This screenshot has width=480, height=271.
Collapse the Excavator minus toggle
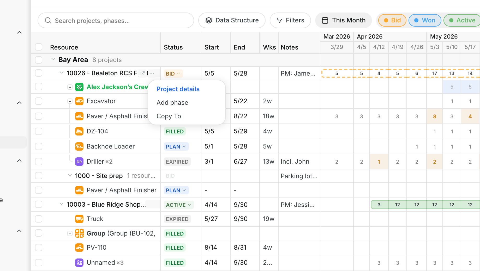(x=70, y=101)
